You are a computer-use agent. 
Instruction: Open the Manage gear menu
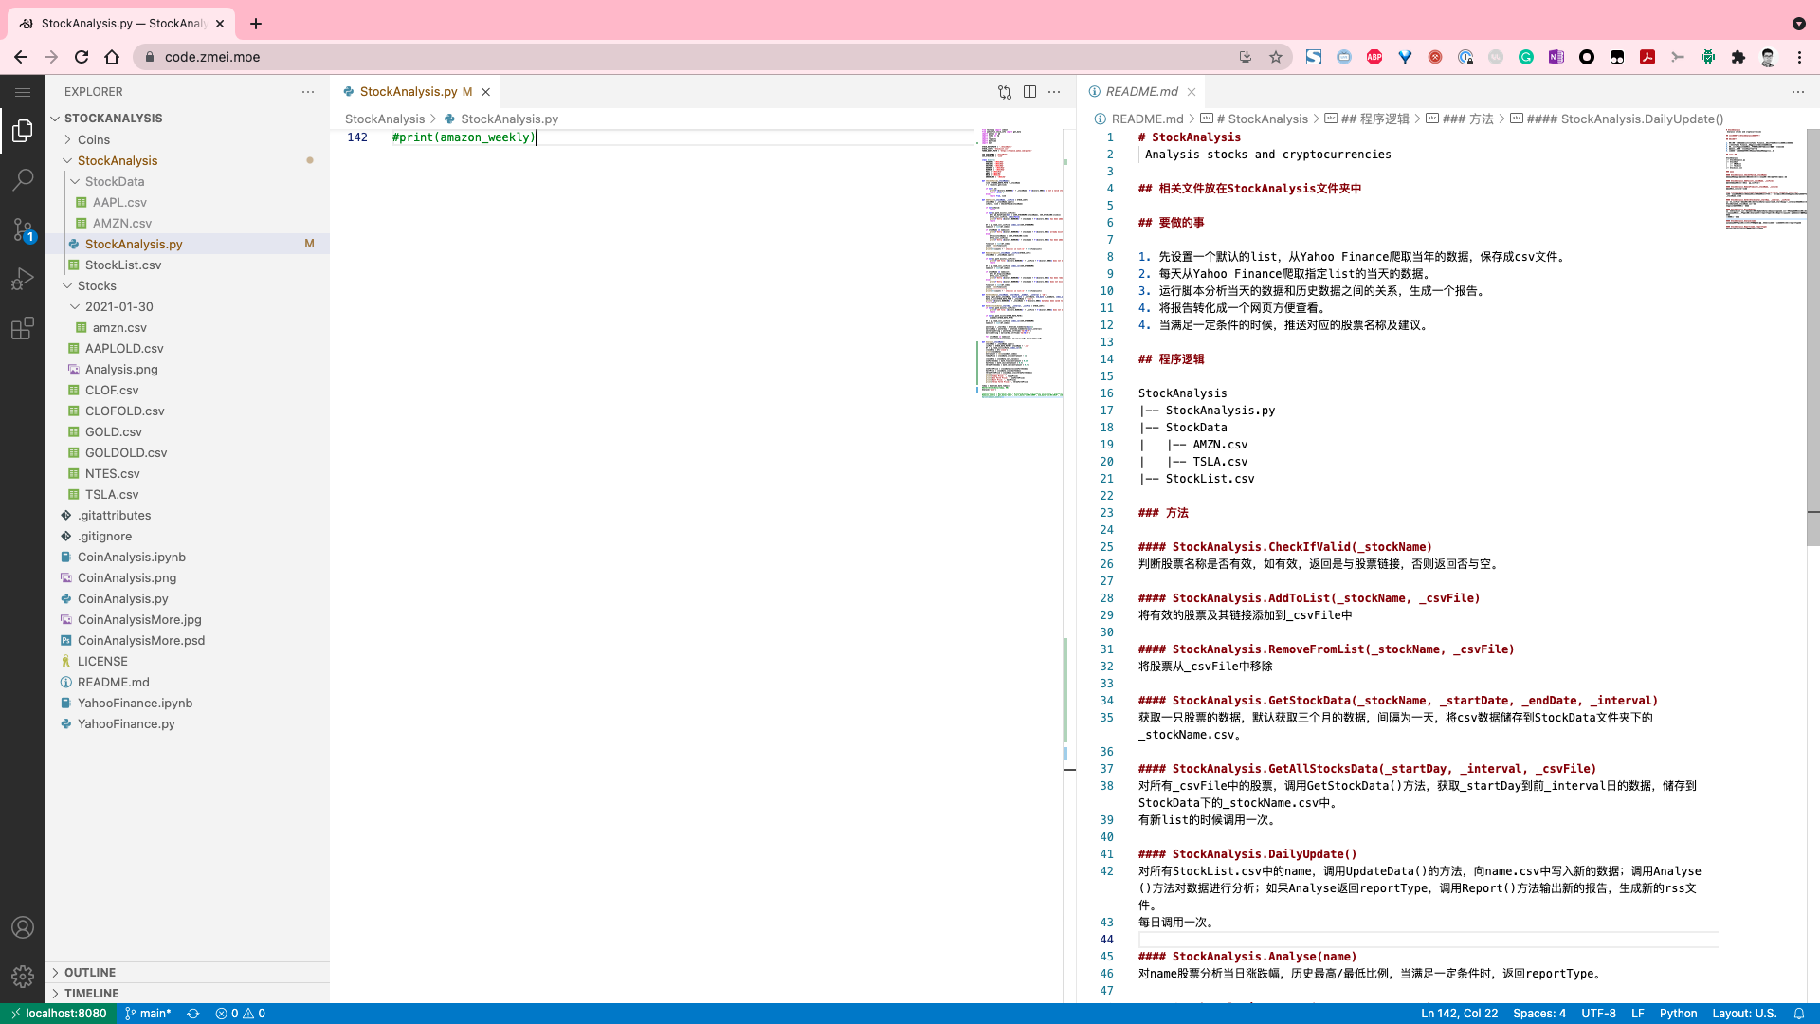23,976
